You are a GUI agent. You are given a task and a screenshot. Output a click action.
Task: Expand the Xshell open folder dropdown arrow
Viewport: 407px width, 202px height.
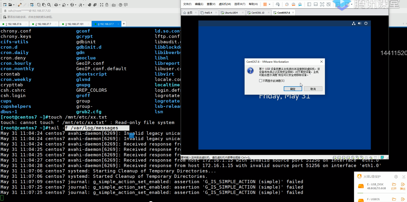[x=14, y=5]
